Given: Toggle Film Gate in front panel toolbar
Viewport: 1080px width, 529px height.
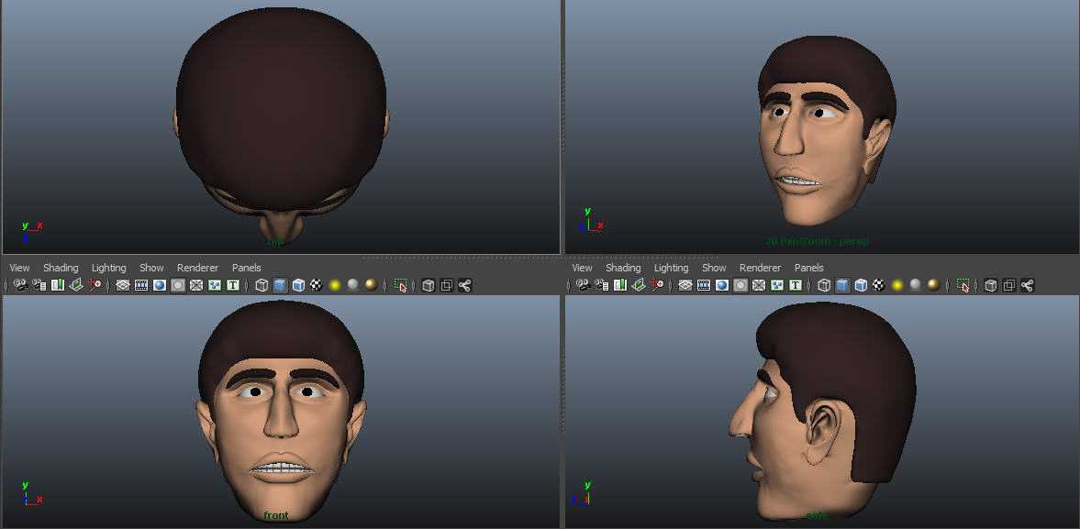Looking at the screenshot, I should click(x=141, y=285).
